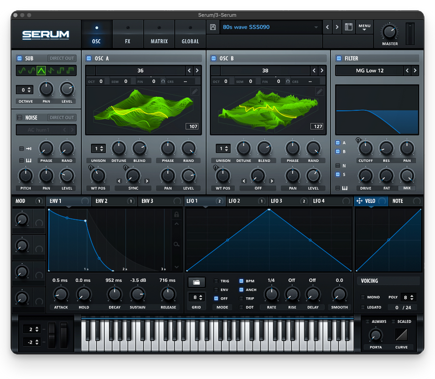Toggle the FILTER enable switch

339,59
